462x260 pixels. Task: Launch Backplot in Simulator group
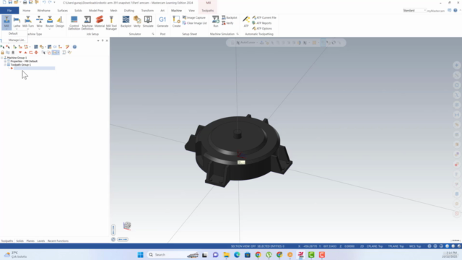pos(126,22)
